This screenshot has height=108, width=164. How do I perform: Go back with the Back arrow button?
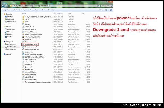coord(3,6)
